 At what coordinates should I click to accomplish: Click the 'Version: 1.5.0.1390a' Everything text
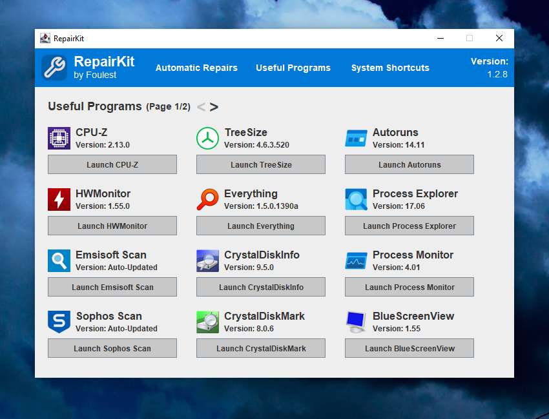[x=261, y=206]
